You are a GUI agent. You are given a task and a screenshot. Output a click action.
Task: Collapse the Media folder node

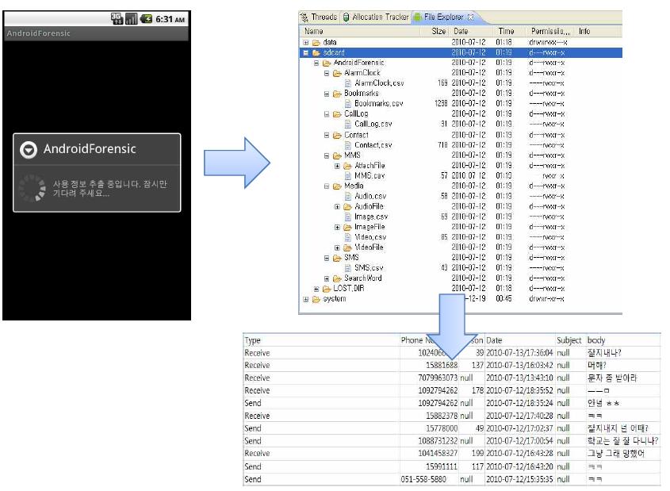327,186
